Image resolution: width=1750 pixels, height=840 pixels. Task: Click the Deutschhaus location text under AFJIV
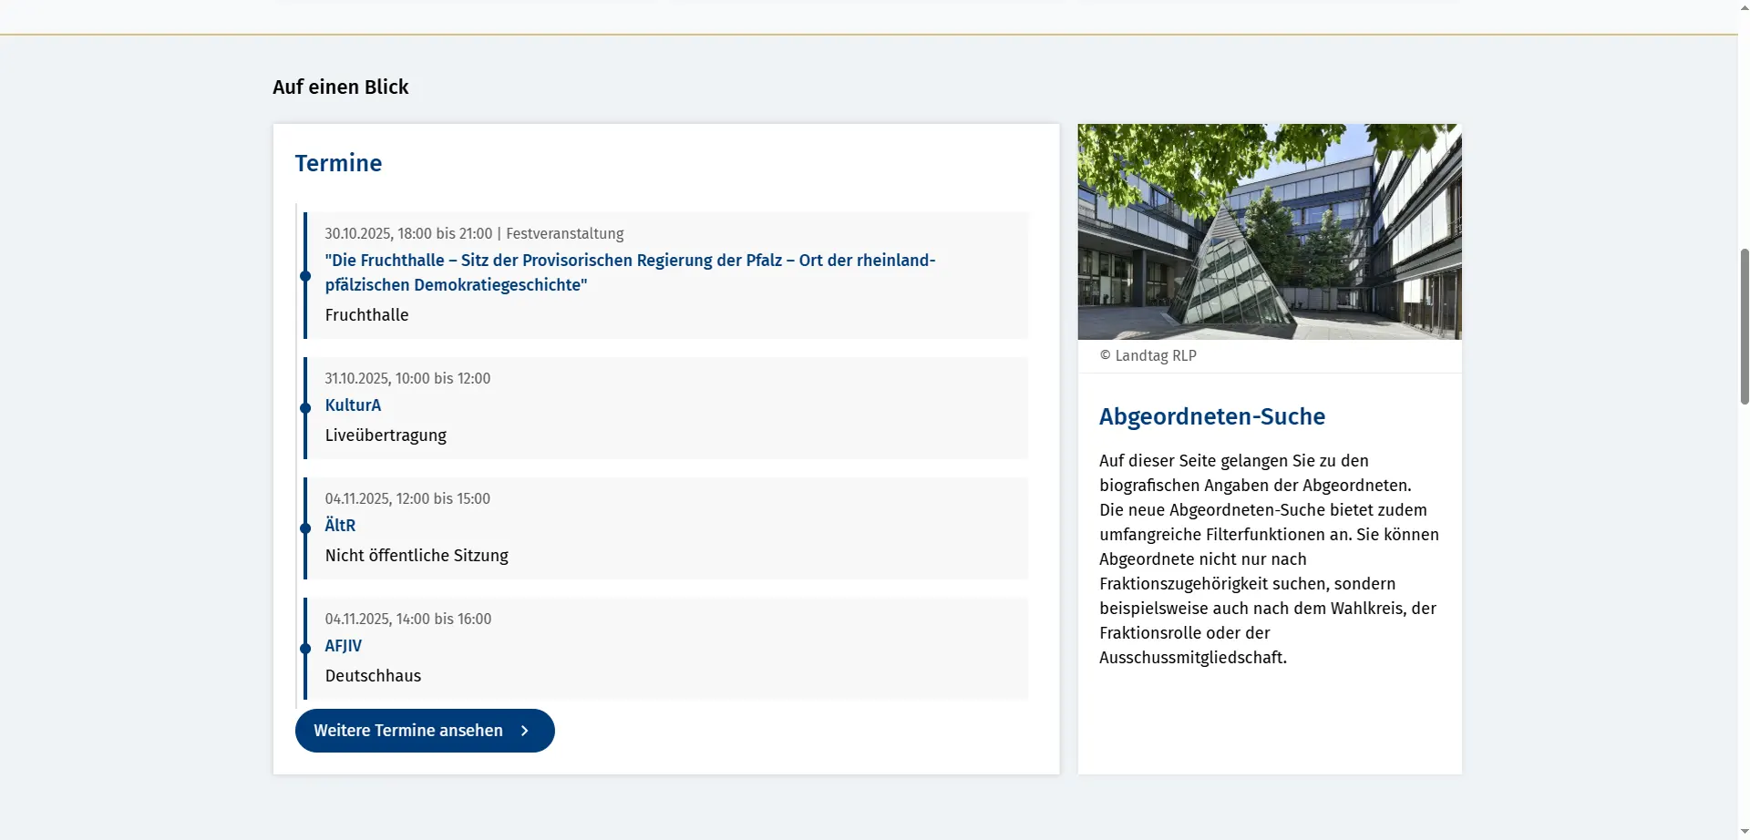point(373,676)
